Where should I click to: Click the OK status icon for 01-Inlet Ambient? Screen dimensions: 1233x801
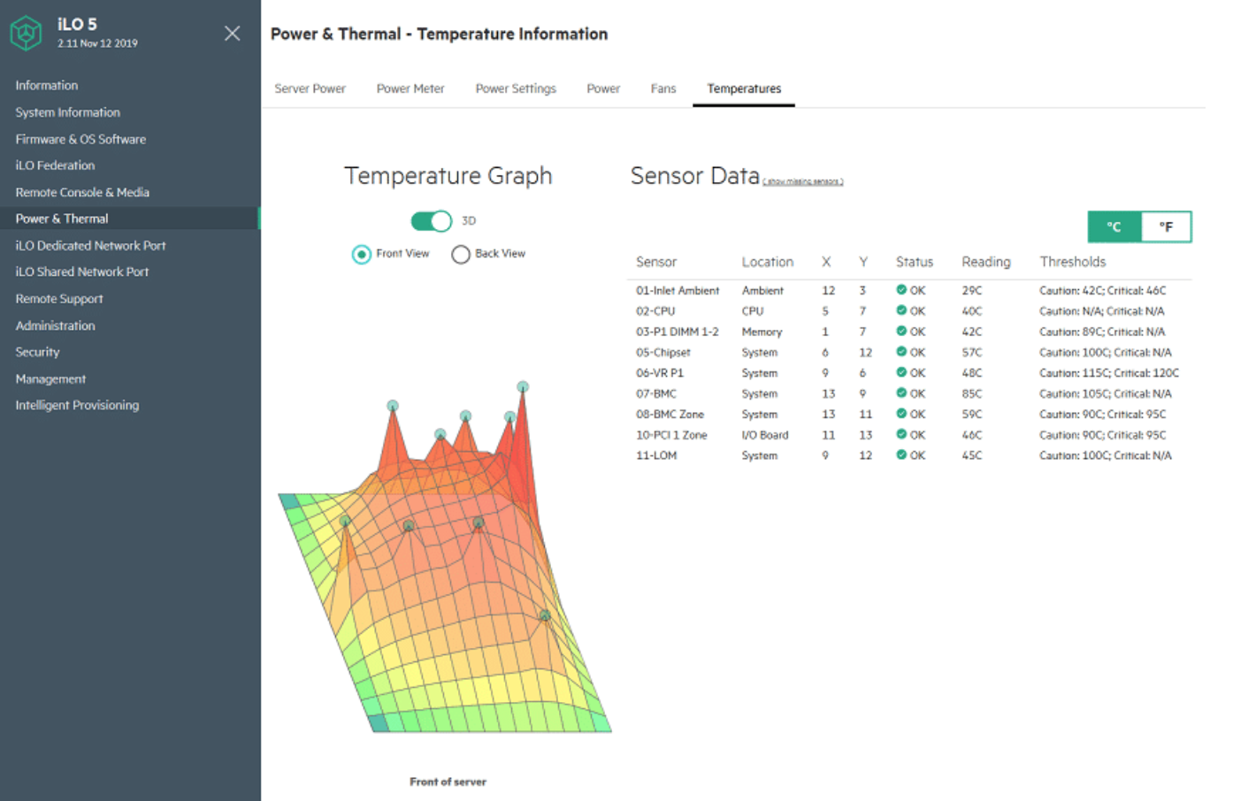[901, 290]
